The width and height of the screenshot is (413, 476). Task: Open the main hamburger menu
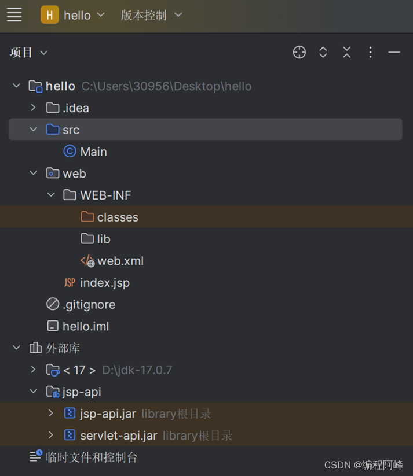(x=14, y=15)
